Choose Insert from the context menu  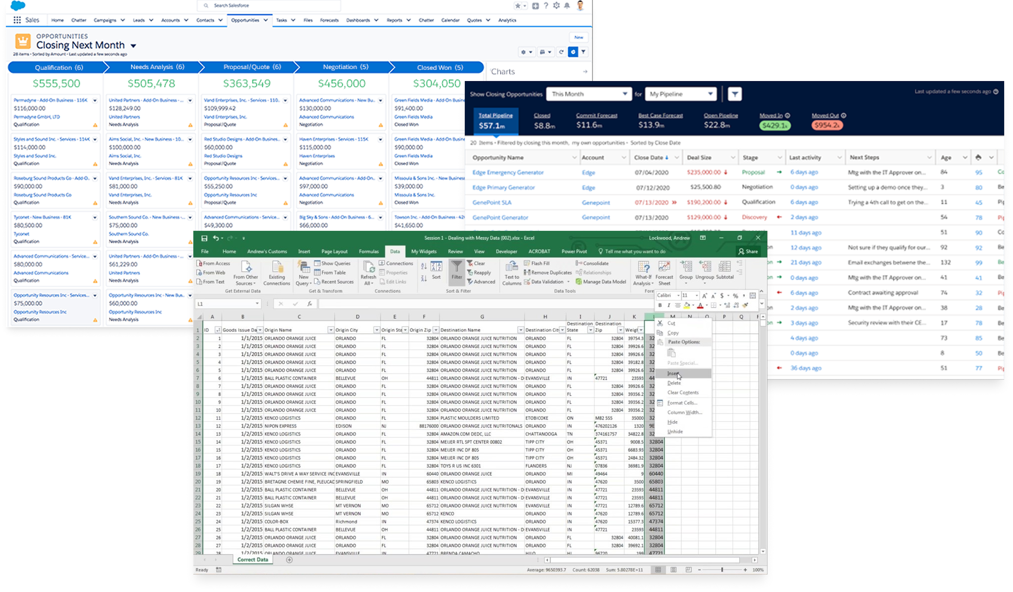673,373
